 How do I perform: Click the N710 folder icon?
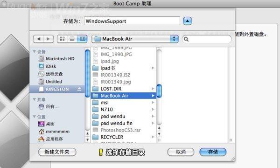click(x=95, y=110)
